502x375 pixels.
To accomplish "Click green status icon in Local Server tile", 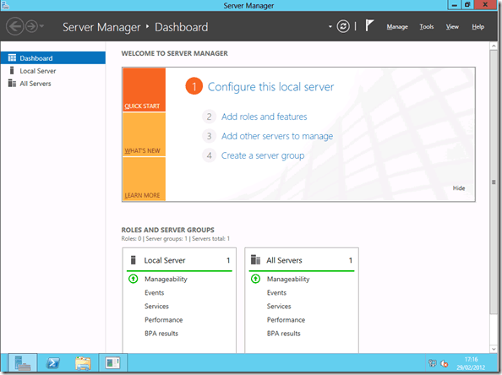I will point(134,279).
